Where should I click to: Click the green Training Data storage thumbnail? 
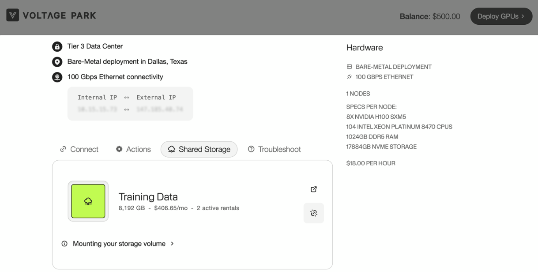pos(88,201)
